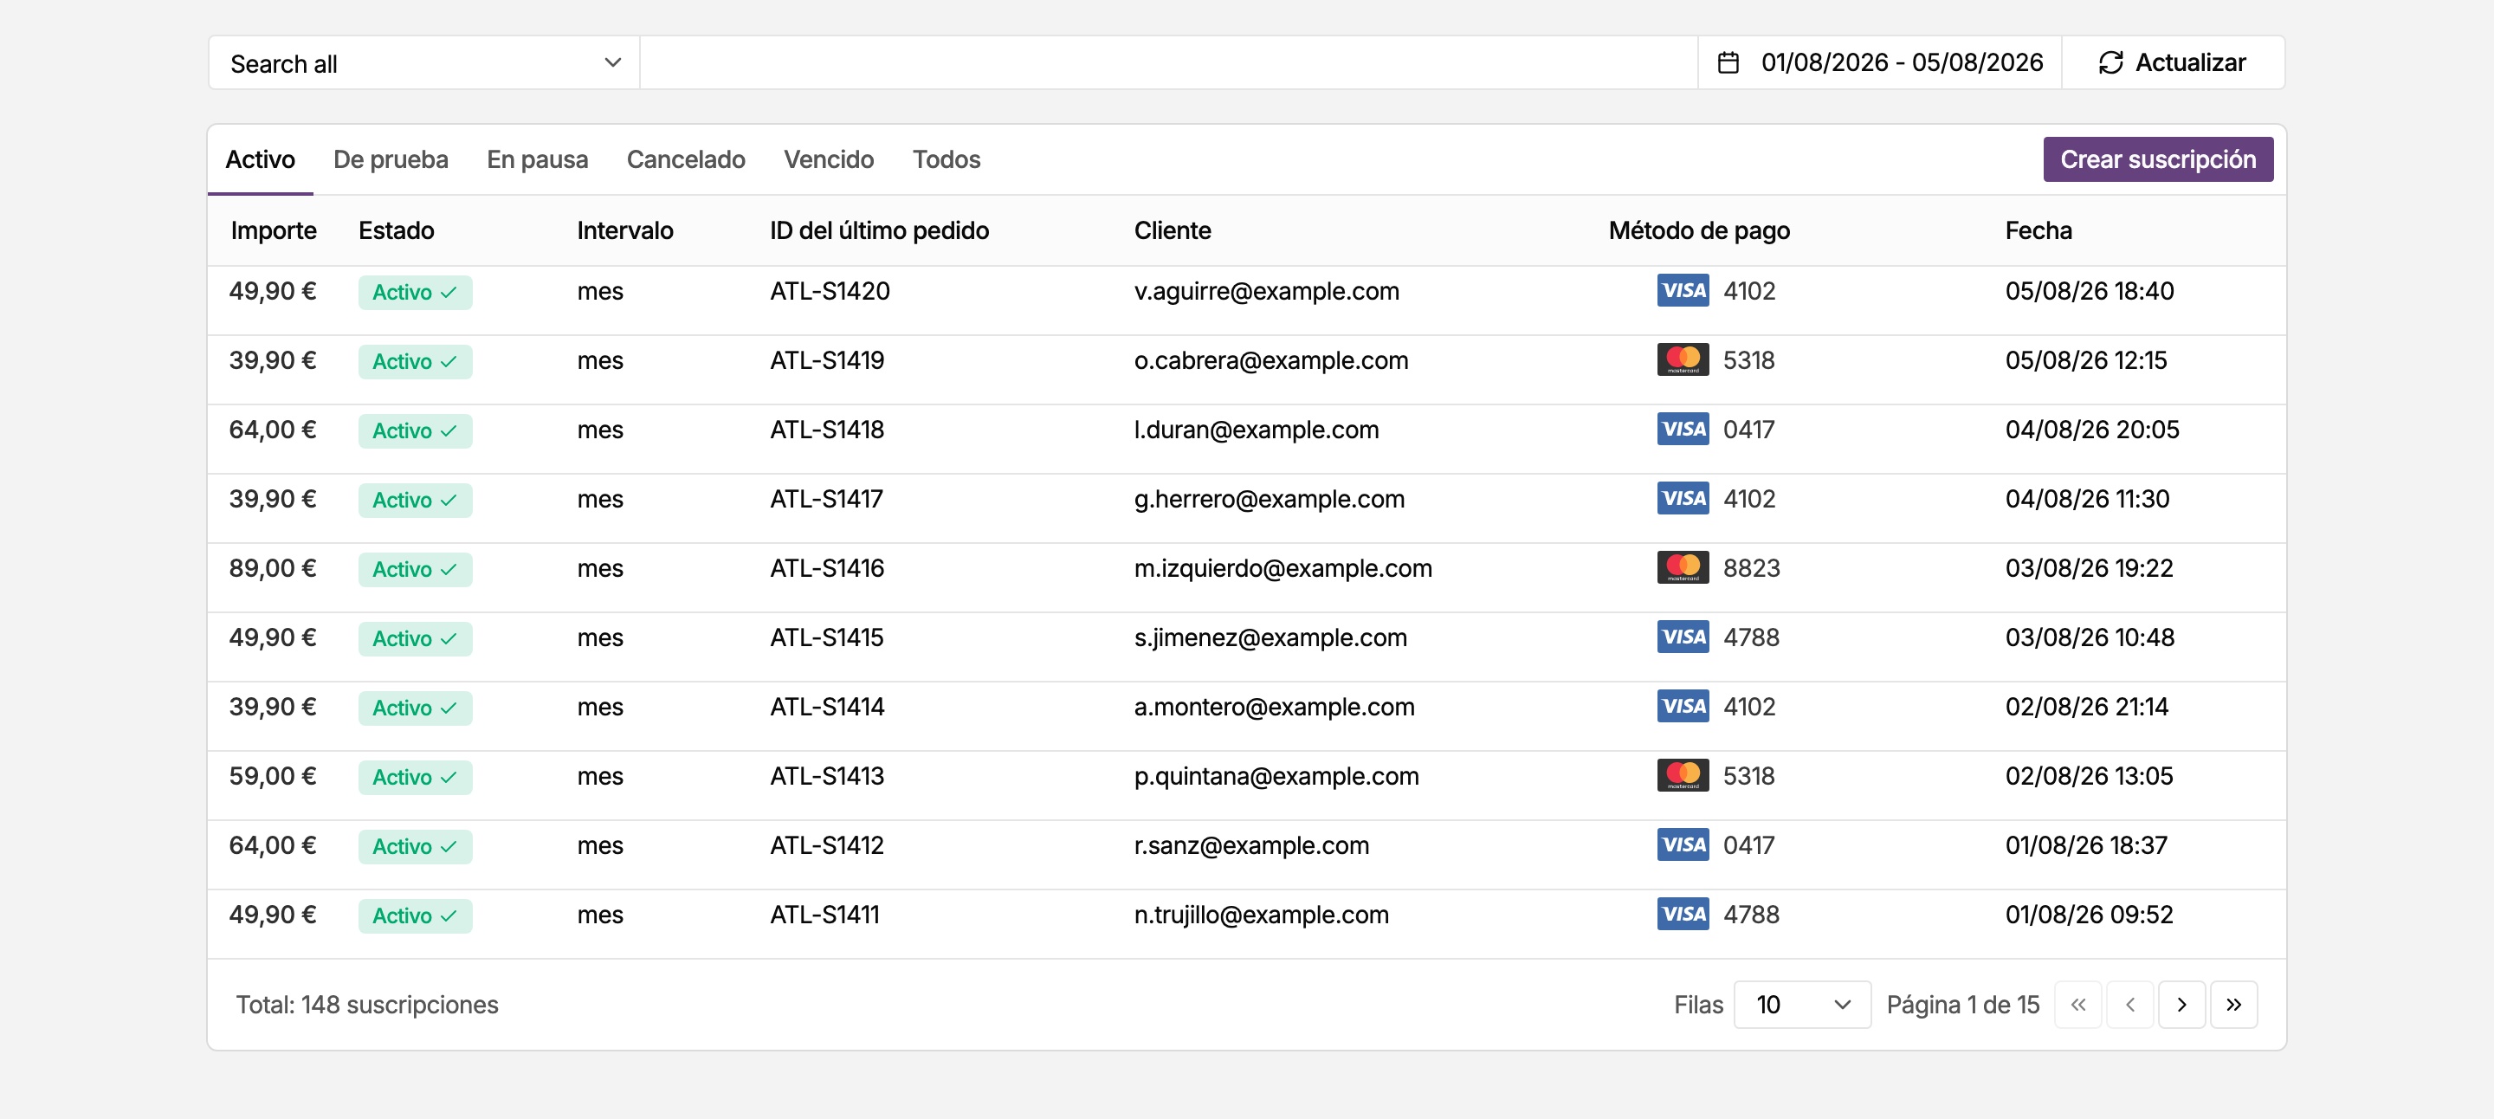
Task: Click customer p.quintana@example.com
Action: tap(1276, 776)
